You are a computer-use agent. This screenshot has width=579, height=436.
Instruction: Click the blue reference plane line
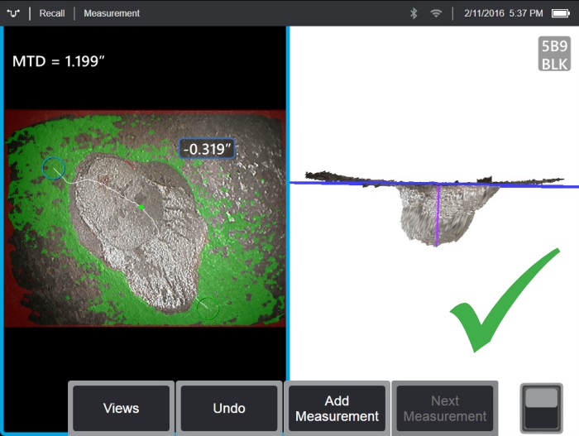pos(434,184)
